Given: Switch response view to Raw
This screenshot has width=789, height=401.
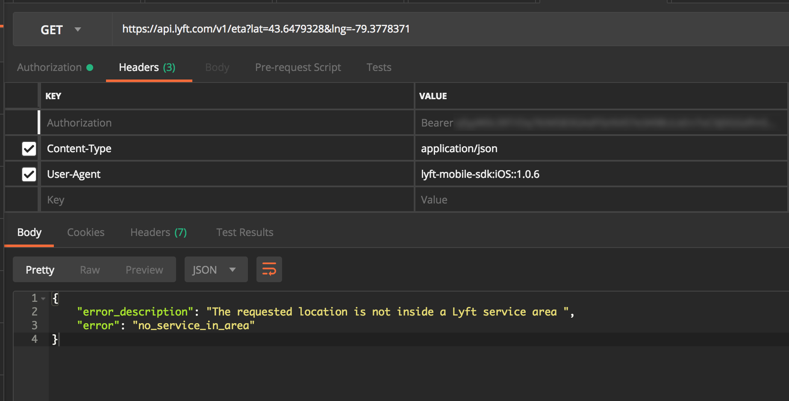Looking at the screenshot, I should tap(90, 270).
